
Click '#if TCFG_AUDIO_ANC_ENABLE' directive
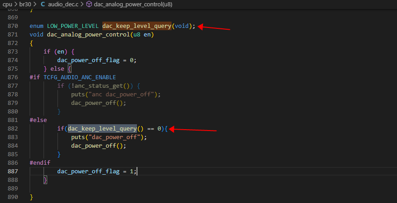tap(73, 77)
